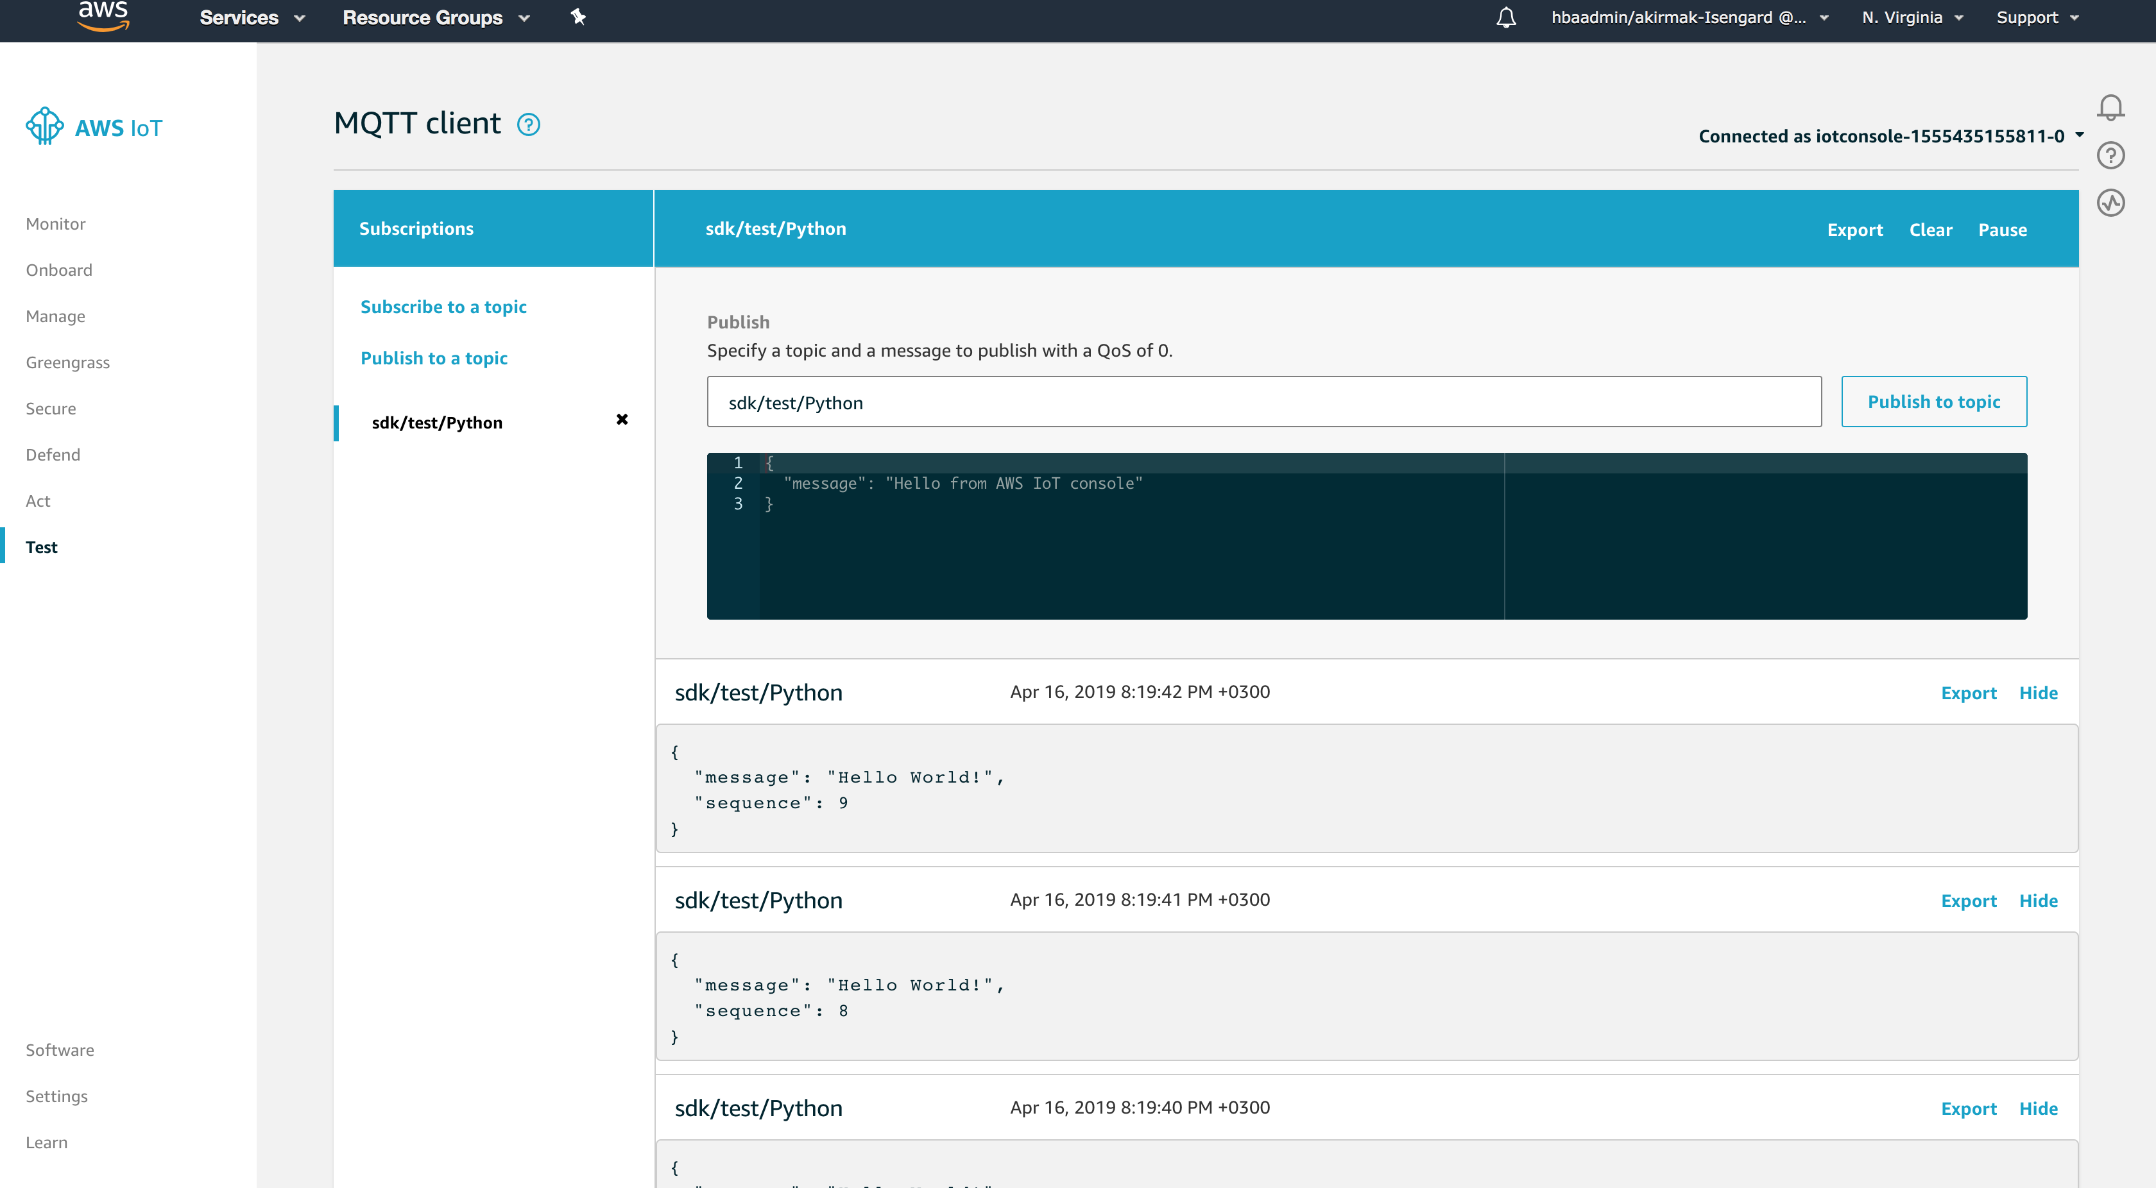2156x1188 pixels.
Task: Open the N. Virginia region dropdown
Action: coord(1912,17)
